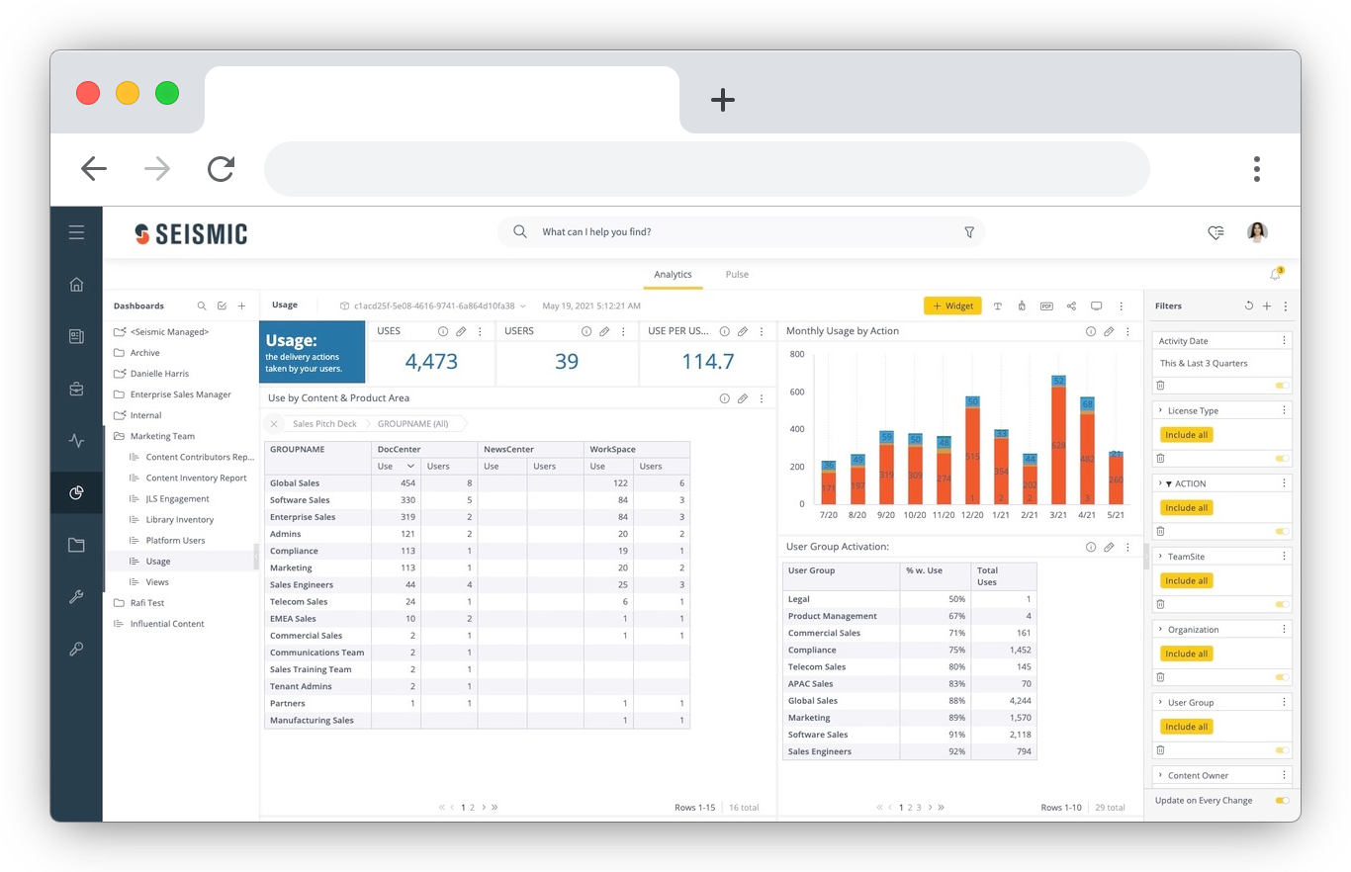This screenshot has width=1351, height=872.
Task: Open the user profile avatar
Action: click(1257, 232)
